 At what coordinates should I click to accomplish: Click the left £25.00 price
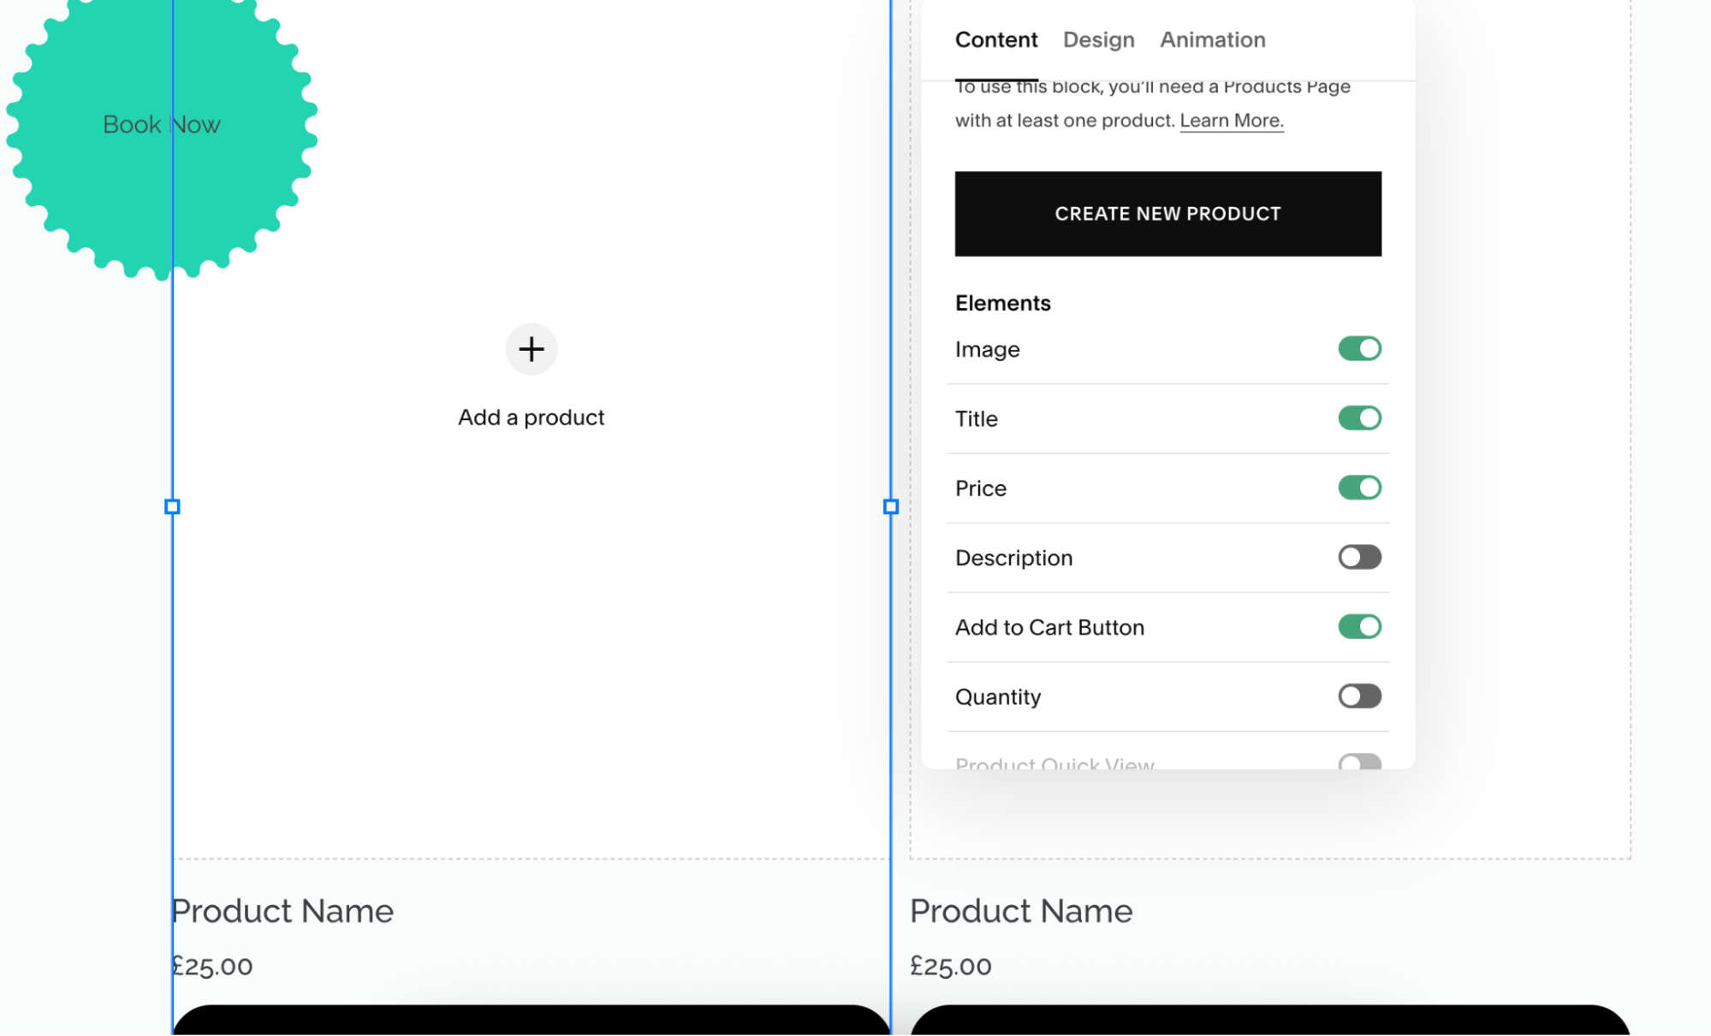(212, 966)
